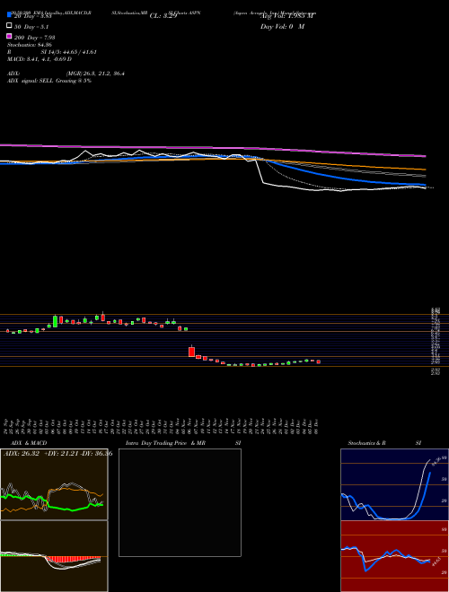Open the red RSI chart panel

coord(394,556)
